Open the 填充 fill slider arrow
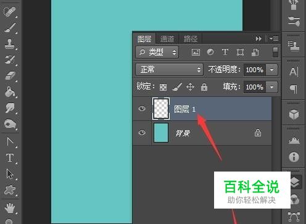 point(271,87)
